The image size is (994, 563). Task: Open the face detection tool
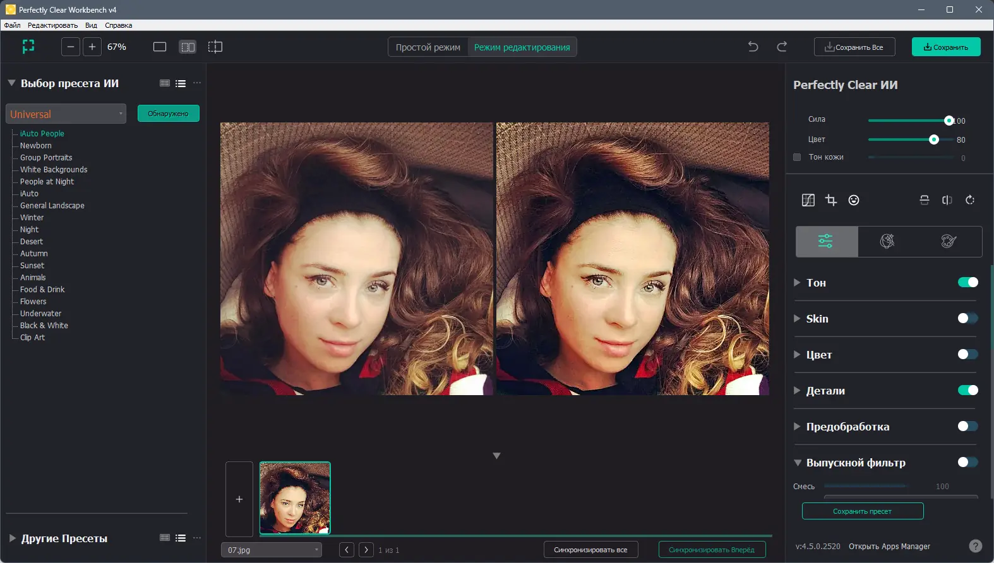(x=854, y=200)
